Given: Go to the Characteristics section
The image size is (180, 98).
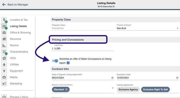Looking at the screenshot, I should tap(19, 52).
